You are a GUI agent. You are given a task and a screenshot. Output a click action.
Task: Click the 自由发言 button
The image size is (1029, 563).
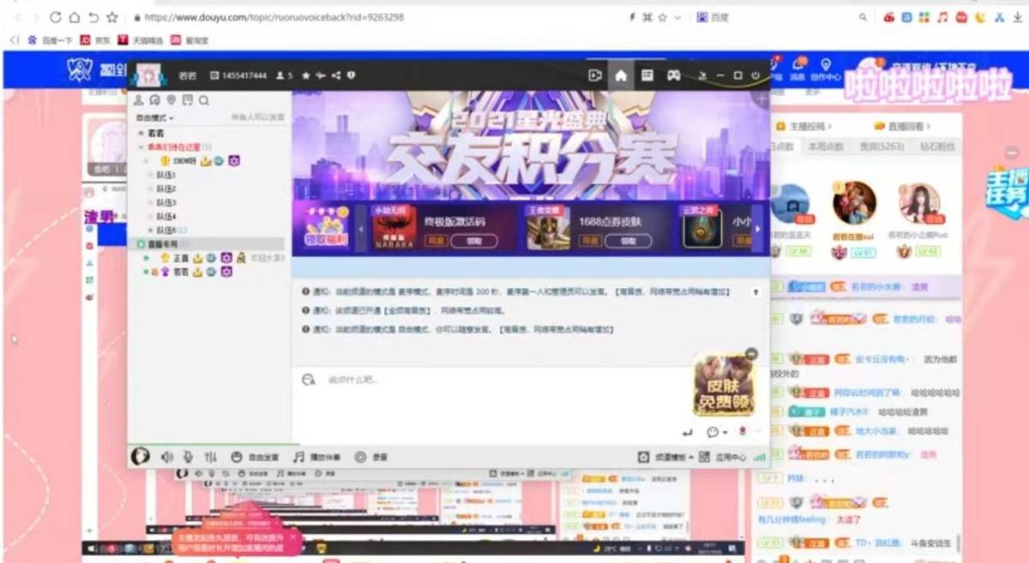tap(256, 458)
